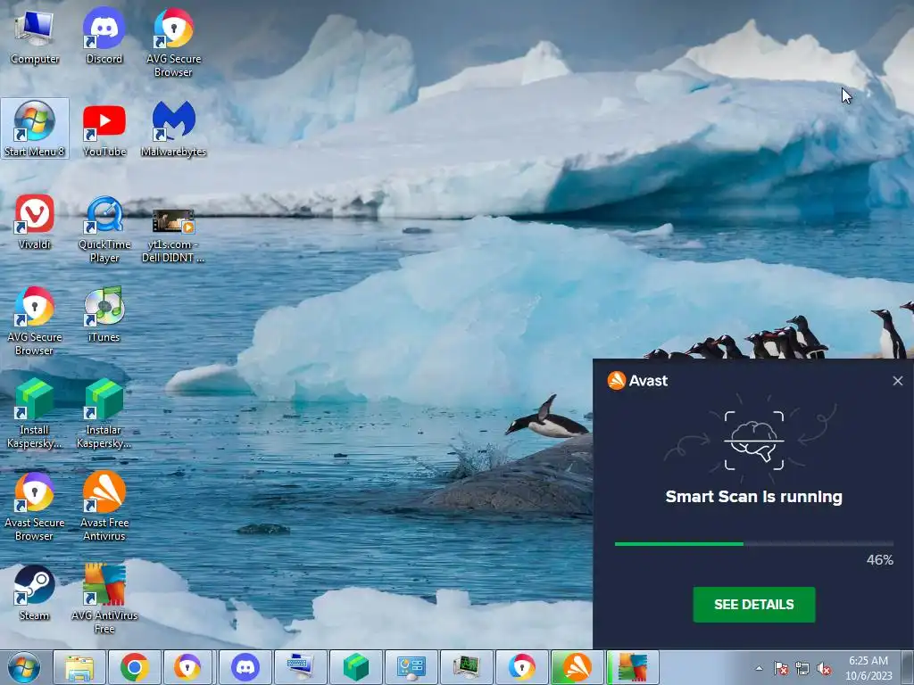
Task: Select the iTunes desktop shortcut
Action: pyautogui.click(x=104, y=315)
